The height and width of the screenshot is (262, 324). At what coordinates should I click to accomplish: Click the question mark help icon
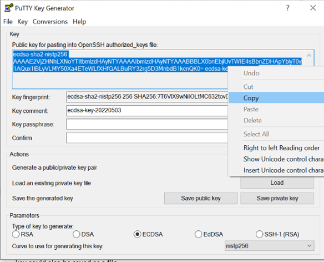pyautogui.click(x=287, y=8)
